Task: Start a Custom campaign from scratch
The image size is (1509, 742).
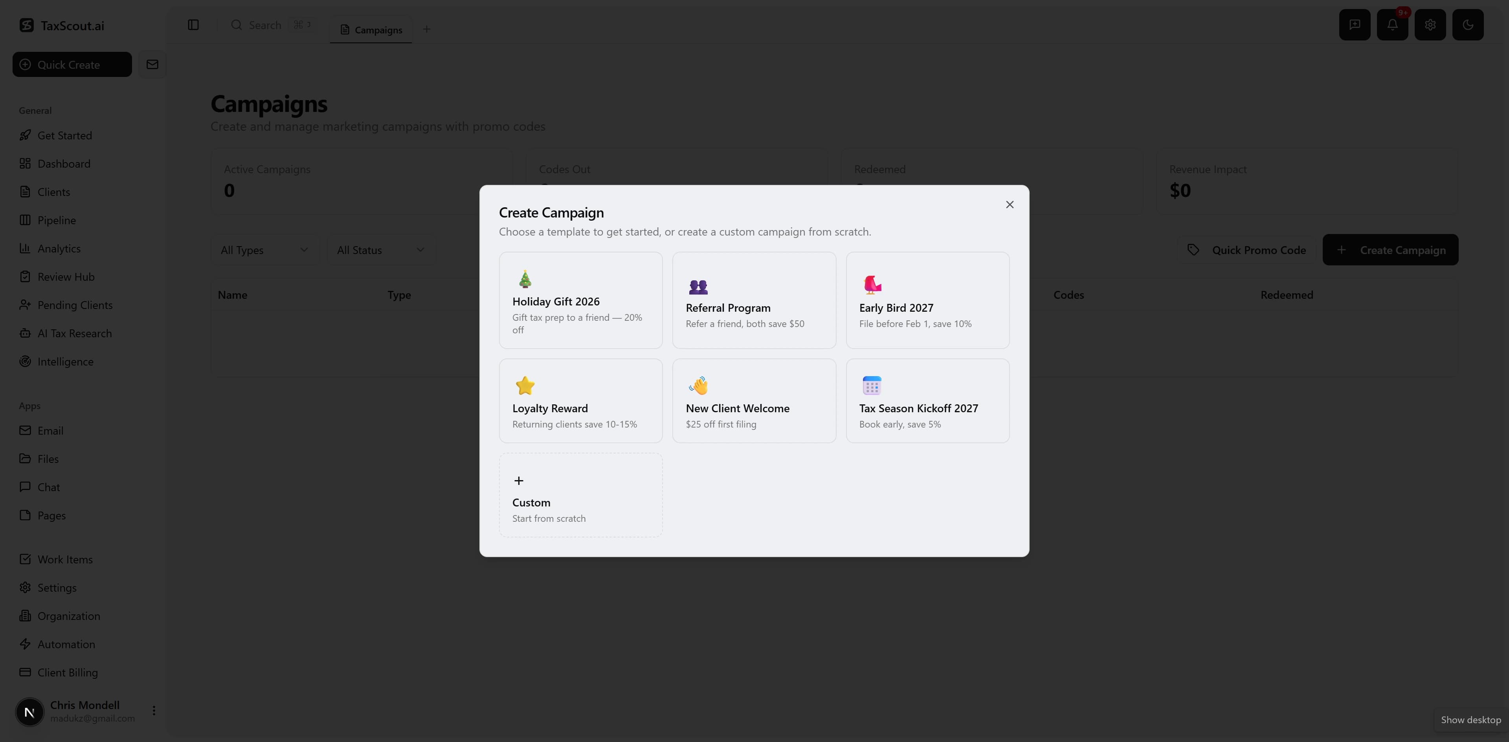Action: tap(580, 495)
